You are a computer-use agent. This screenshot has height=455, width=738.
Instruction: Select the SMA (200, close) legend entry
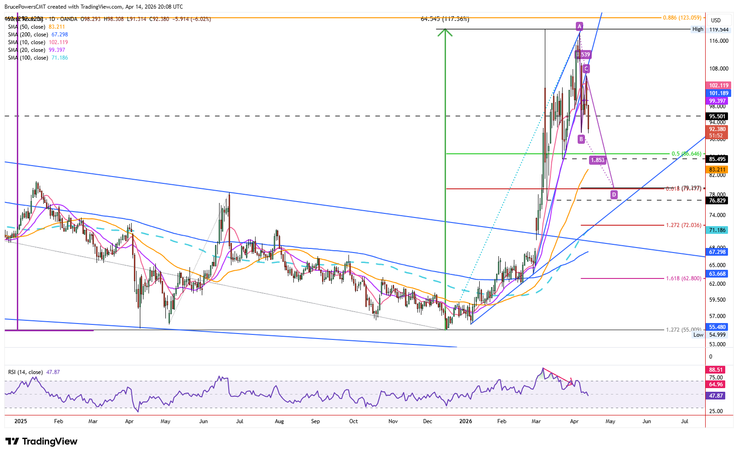(38, 35)
